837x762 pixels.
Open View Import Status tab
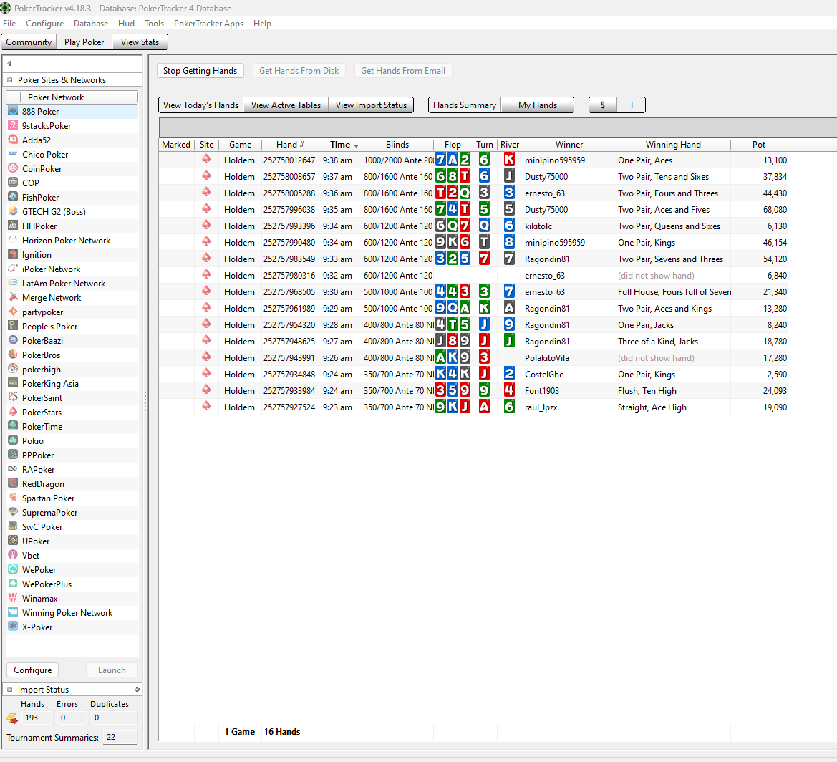pos(371,105)
